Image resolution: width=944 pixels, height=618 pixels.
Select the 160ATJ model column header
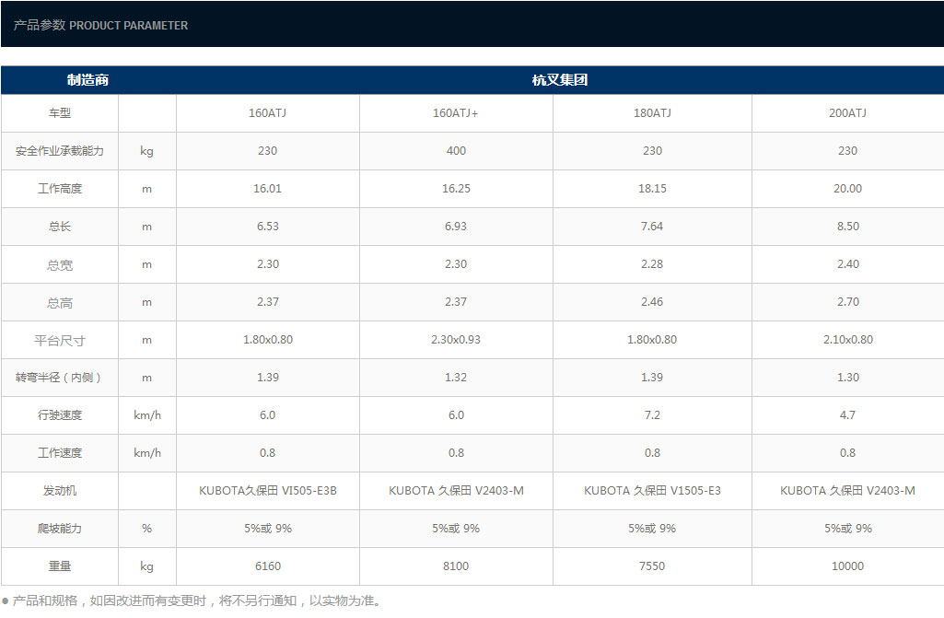coord(267,113)
